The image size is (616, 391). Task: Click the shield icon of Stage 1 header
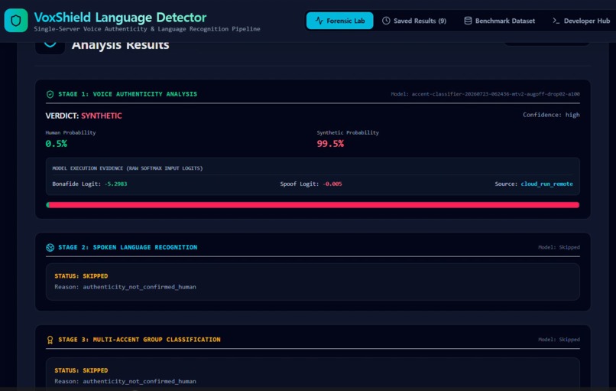click(50, 94)
